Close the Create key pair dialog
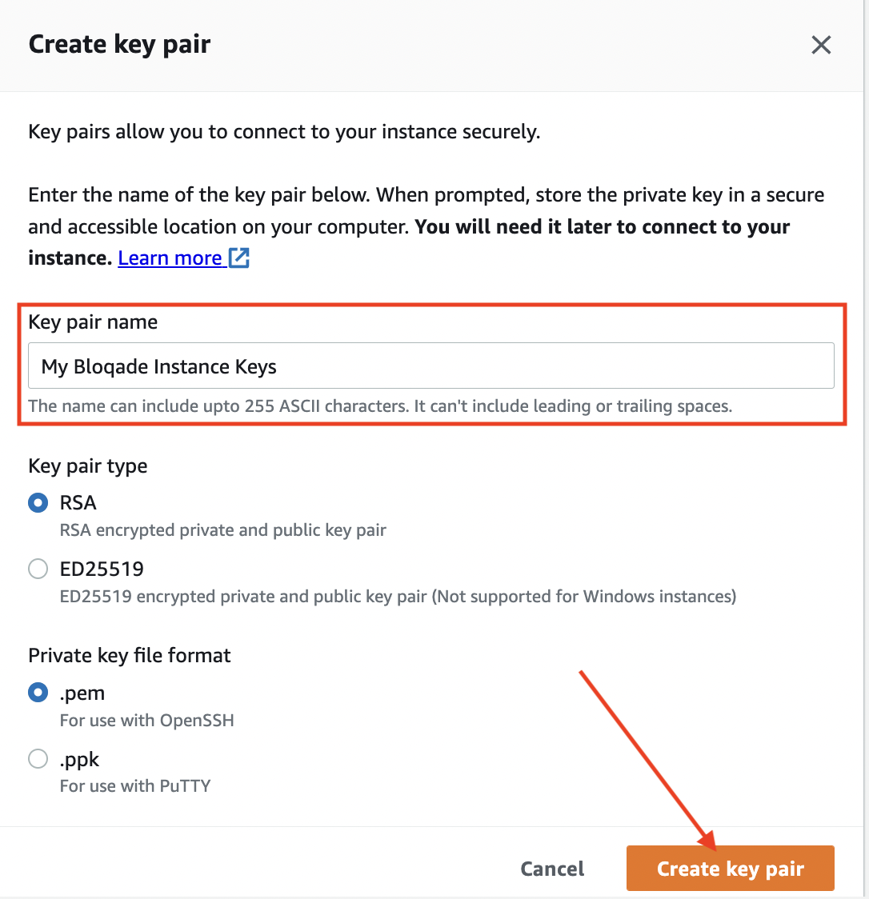 pos(821,45)
